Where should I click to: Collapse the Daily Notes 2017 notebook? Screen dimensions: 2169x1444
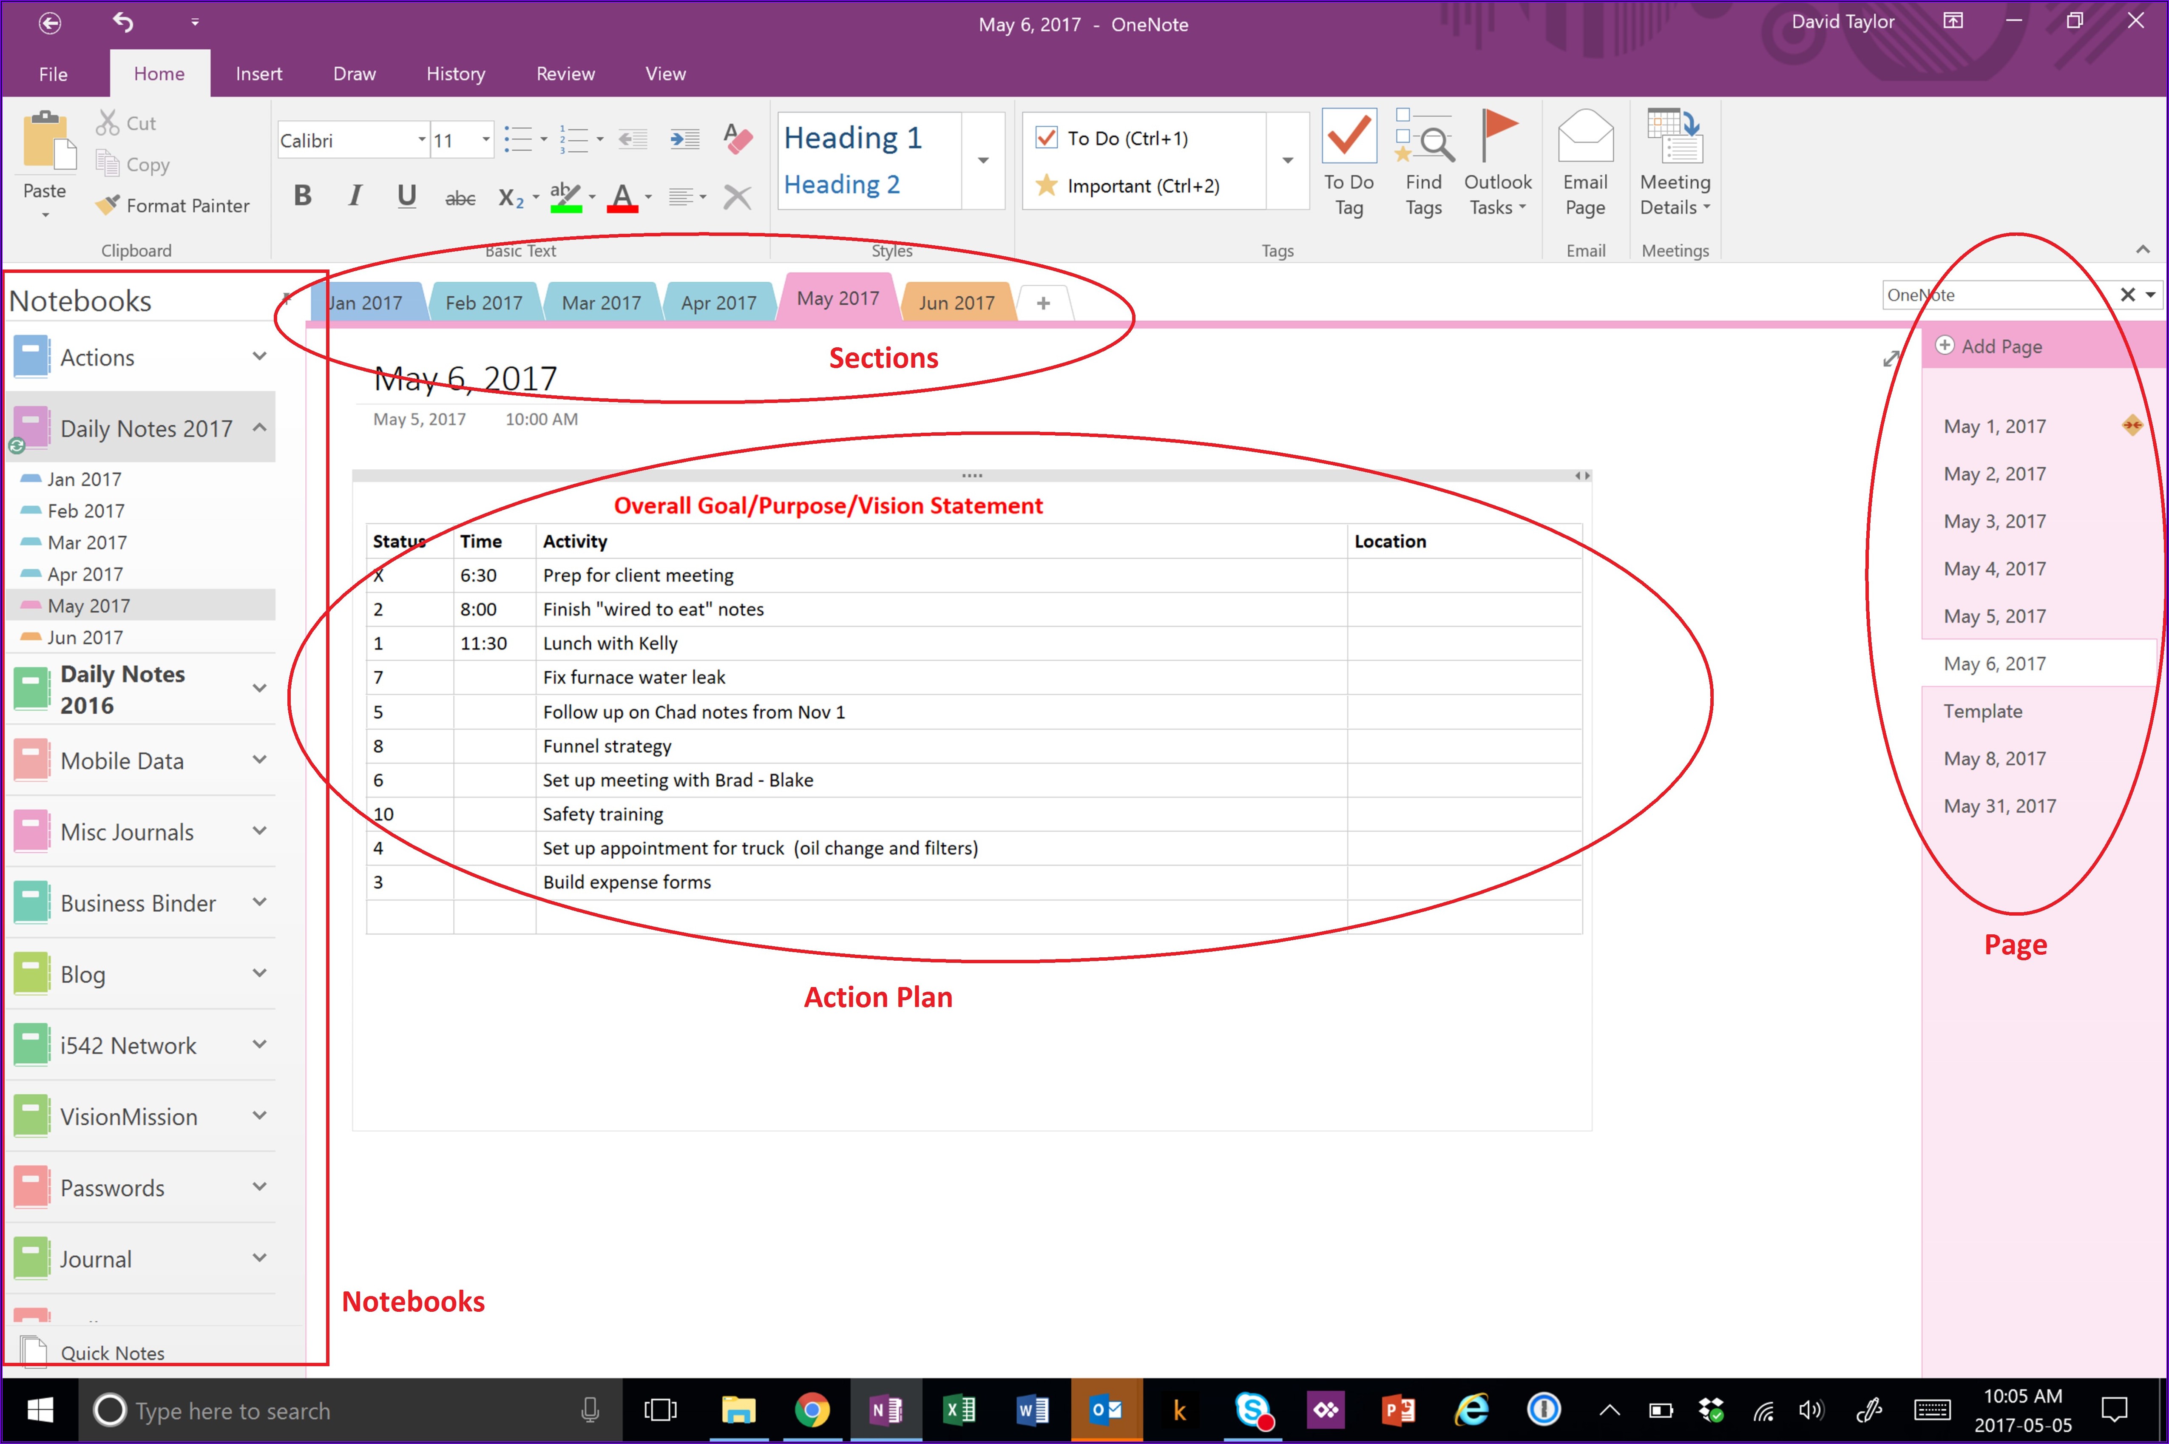pos(260,427)
